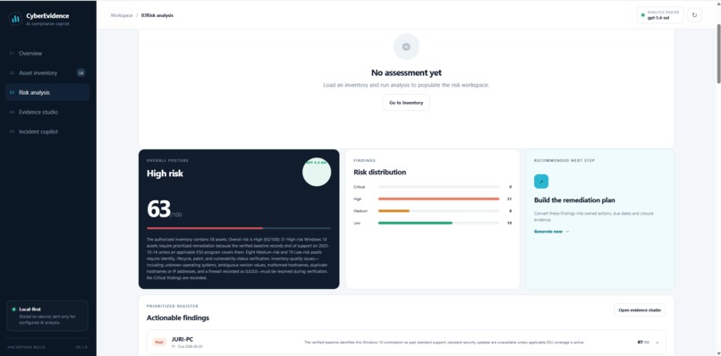
Task: Click the circular model badge on posture card
Action: pyautogui.click(x=317, y=172)
